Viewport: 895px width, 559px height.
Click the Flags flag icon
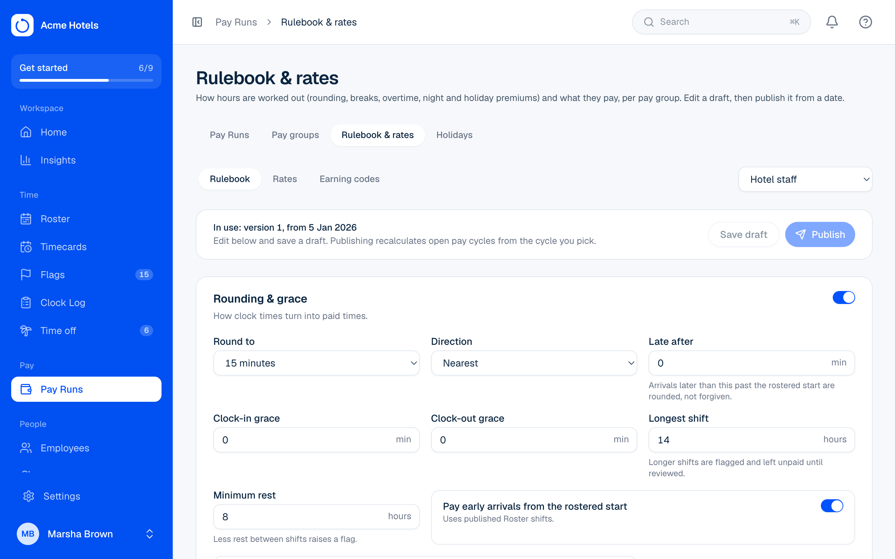tap(26, 275)
